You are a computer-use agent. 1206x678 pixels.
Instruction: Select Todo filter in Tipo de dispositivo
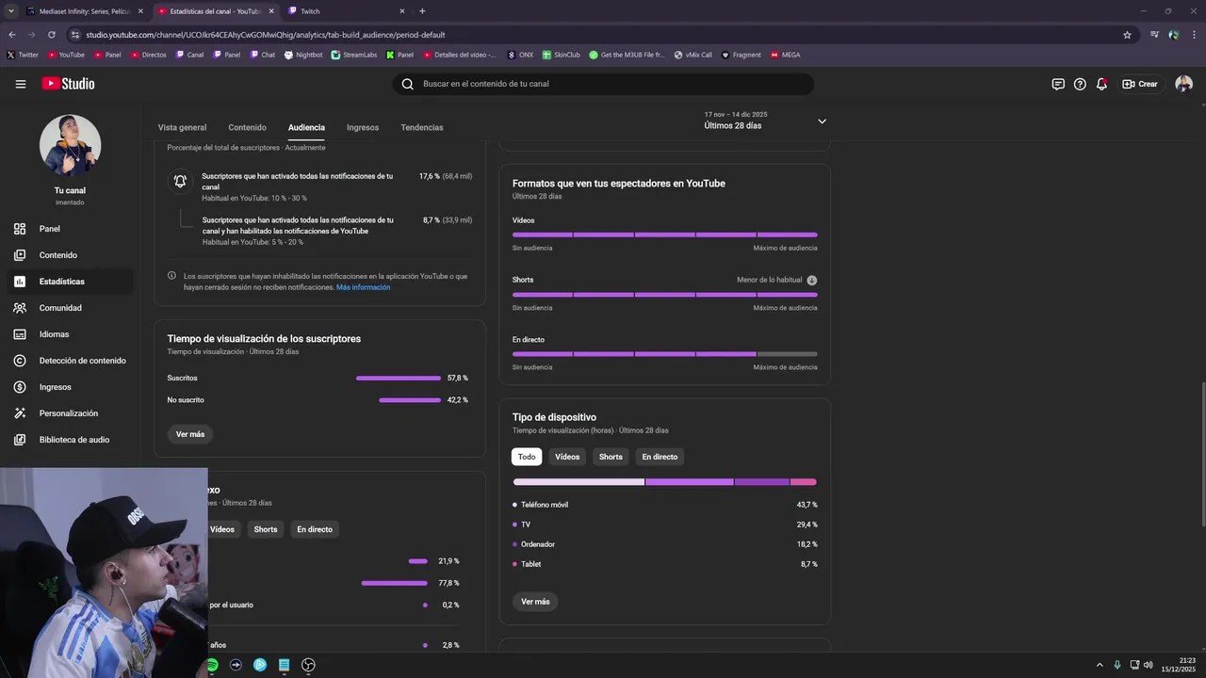coord(527,457)
